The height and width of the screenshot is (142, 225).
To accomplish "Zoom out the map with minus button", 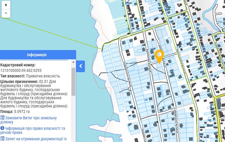I will click(6, 13).
